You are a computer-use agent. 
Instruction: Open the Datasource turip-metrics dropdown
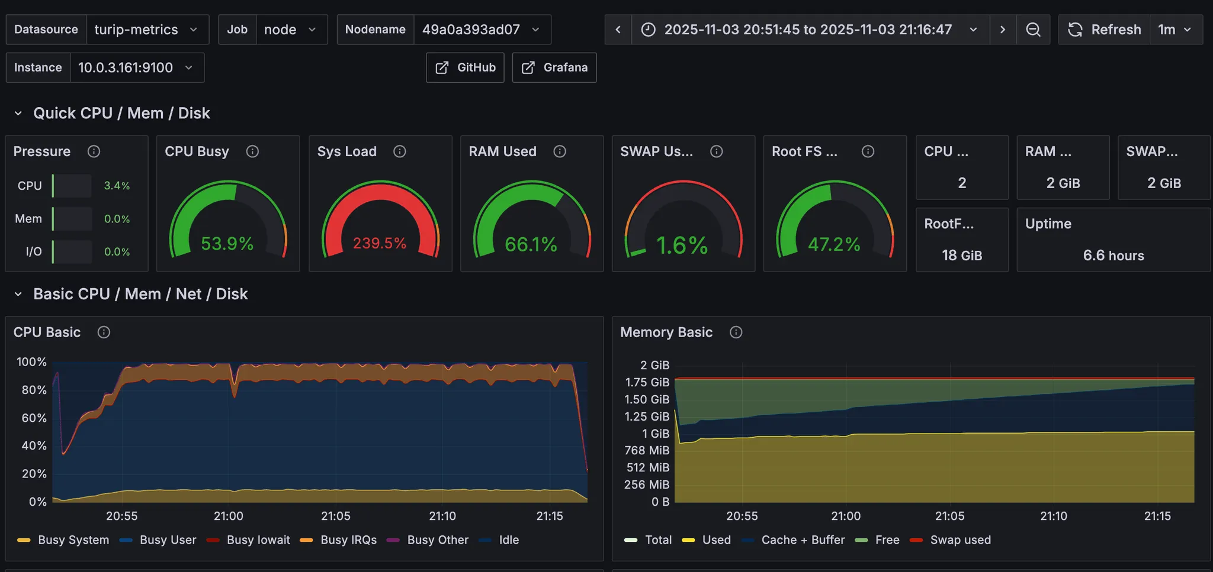[x=147, y=30]
